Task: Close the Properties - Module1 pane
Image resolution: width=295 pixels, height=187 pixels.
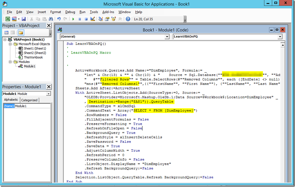Action: pyautogui.click(x=49, y=87)
